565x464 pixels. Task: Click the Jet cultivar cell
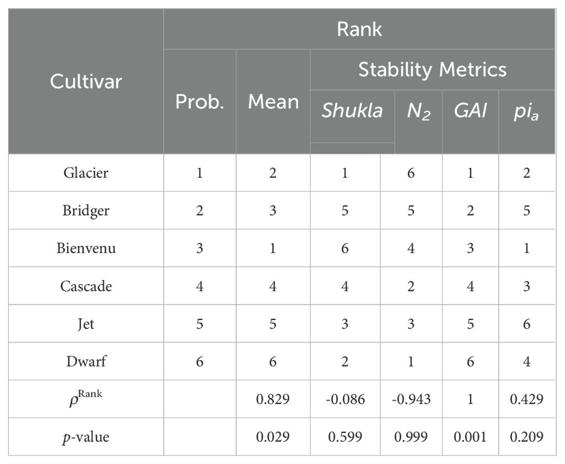pyautogui.click(x=85, y=323)
